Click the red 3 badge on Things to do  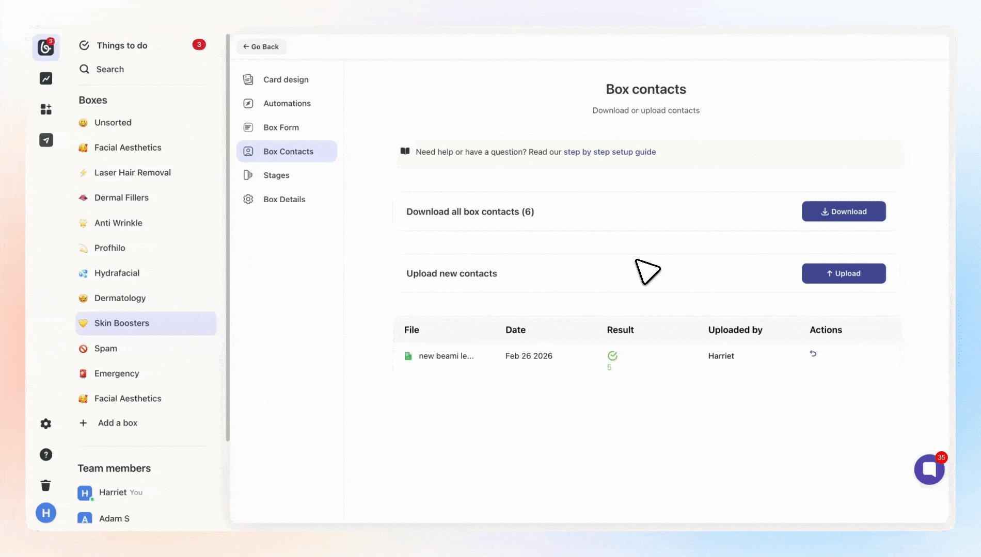[x=199, y=44]
